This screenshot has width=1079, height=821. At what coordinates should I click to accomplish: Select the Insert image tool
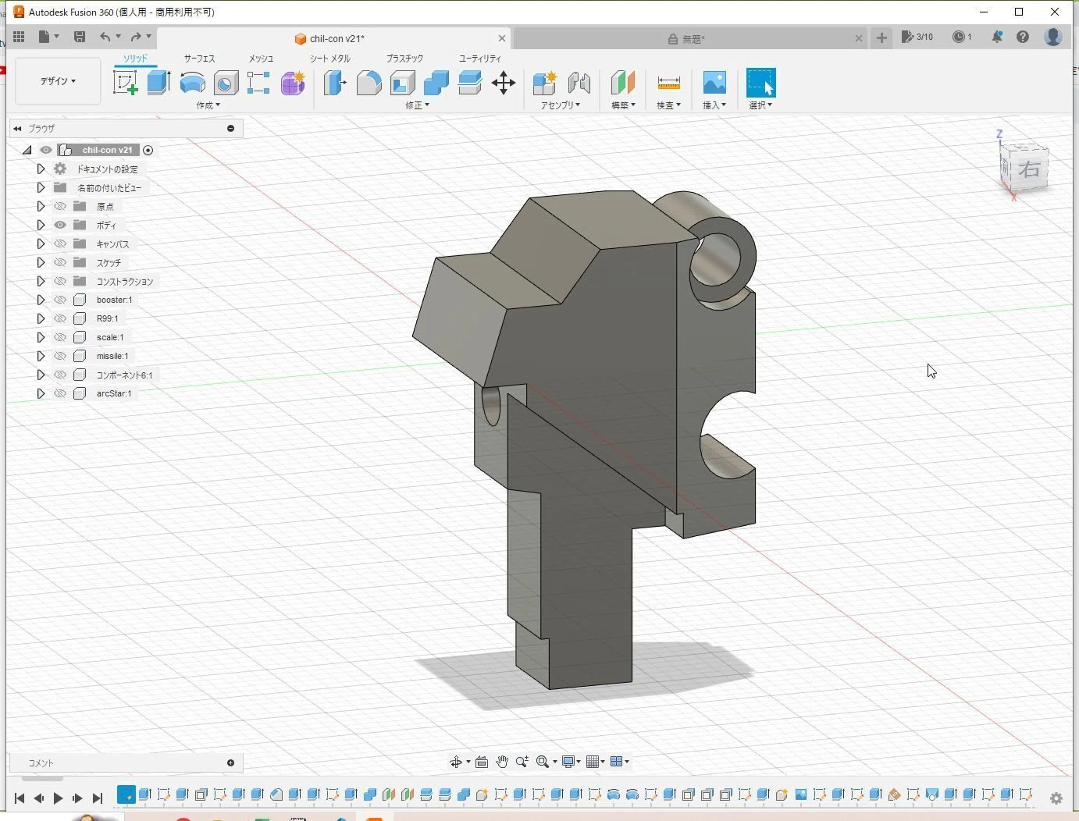point(714,83)
